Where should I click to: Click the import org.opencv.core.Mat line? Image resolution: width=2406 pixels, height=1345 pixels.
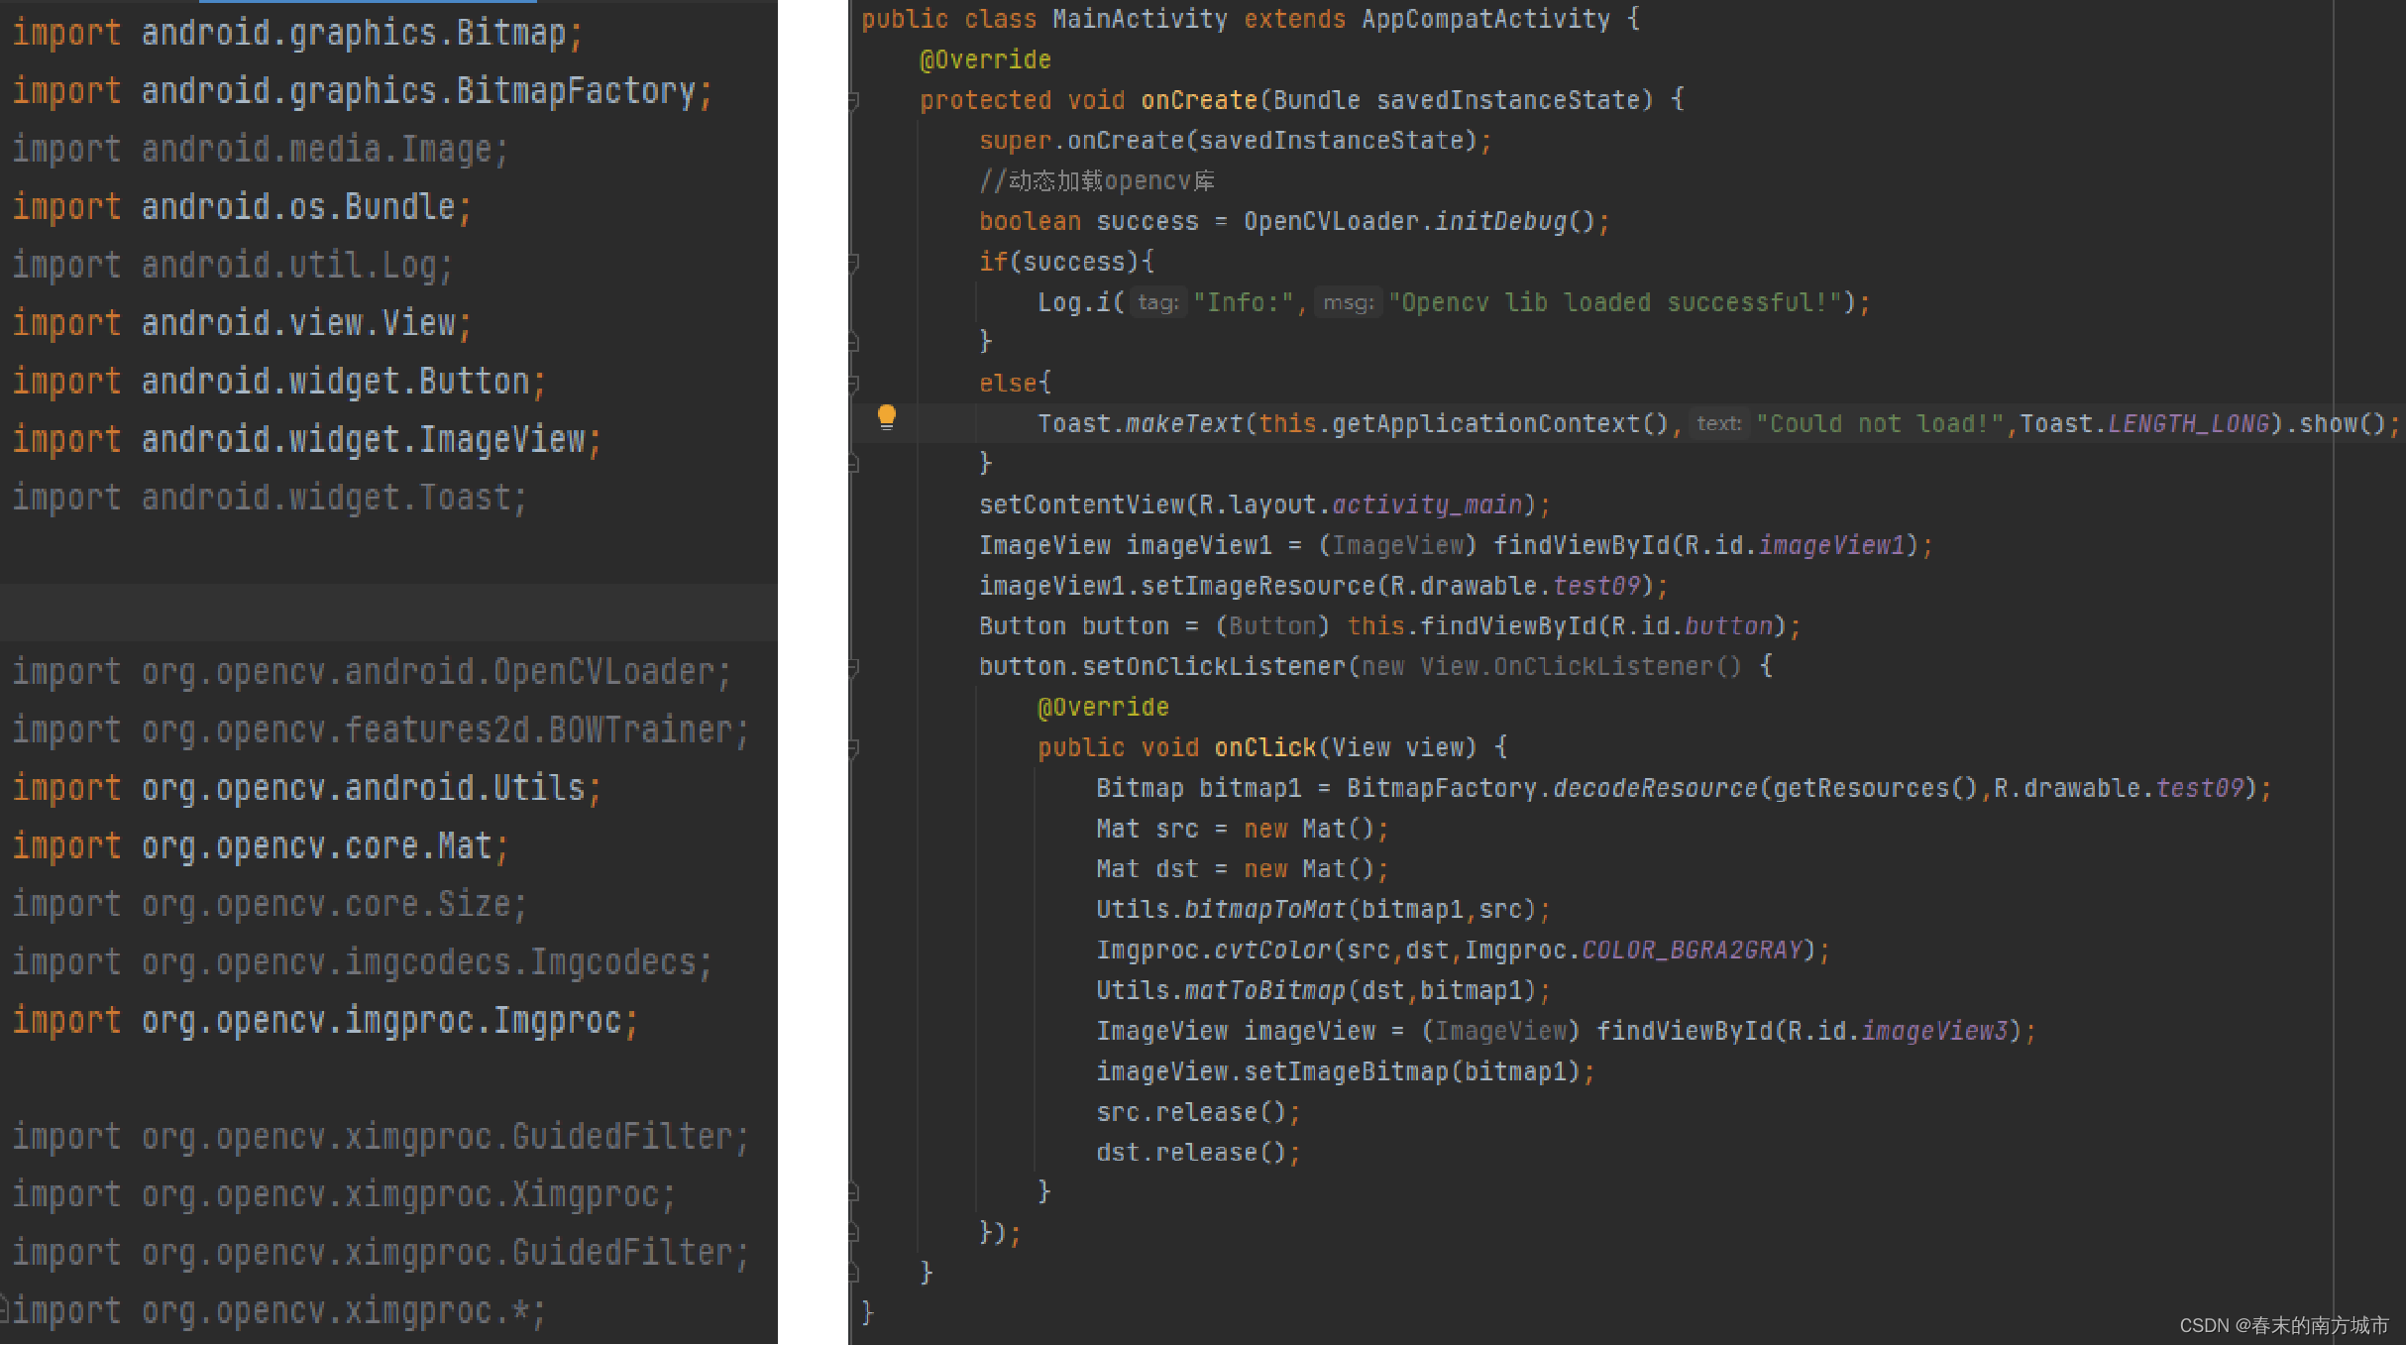click(260, 845)
